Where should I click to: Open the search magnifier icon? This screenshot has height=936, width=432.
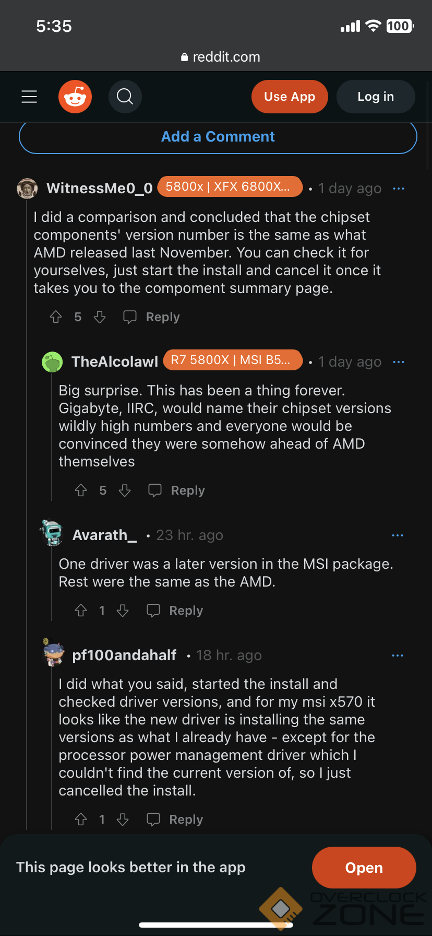click(125, 97)
